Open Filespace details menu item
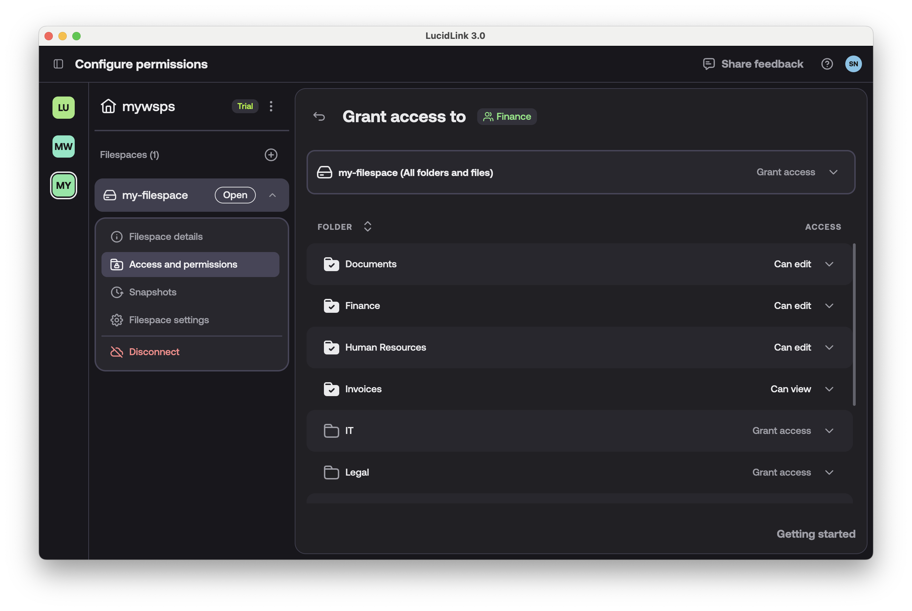Viewport: 912px width, 611px height. pos(190,237)
